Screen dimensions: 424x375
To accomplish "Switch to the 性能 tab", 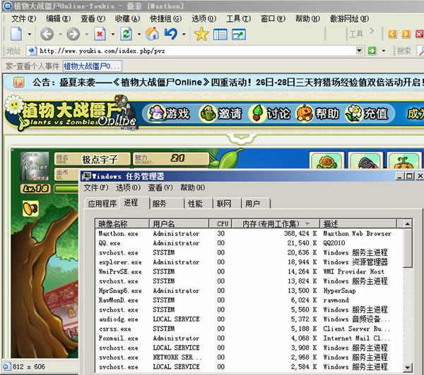I will 199,204.
